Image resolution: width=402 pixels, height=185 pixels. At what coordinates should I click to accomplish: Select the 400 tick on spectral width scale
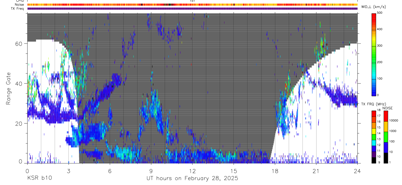click(x=380, y=29)
